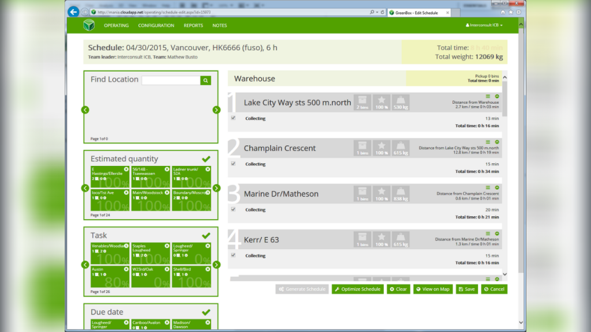Toggle Collecting checkbox under Lake City Way
The width and height of the screenshot is (591, 332).
coord(233,118)
